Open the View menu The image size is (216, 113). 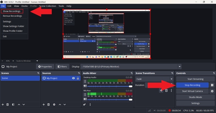point(16,6)
